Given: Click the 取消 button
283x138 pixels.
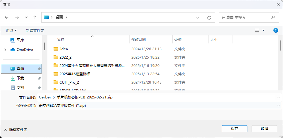Looking at the screenshot, I should [264, 129].
